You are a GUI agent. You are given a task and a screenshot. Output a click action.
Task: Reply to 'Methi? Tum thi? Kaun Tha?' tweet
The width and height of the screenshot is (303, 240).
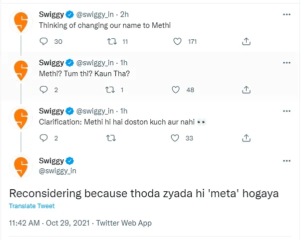(x=43, y=90)
